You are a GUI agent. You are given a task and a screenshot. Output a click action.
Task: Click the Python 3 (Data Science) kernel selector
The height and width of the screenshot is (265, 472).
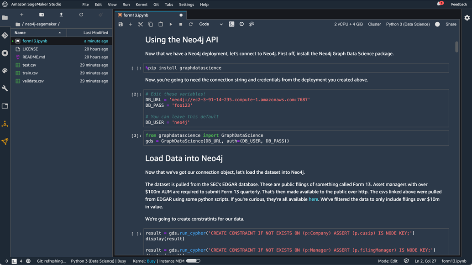point(408,24)
